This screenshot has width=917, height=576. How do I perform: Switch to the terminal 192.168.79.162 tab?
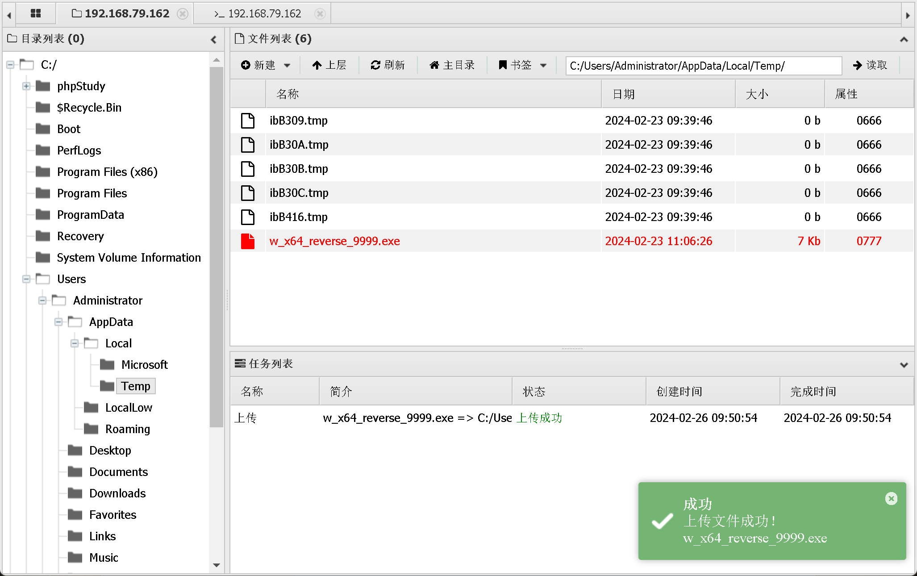point(263,13)
